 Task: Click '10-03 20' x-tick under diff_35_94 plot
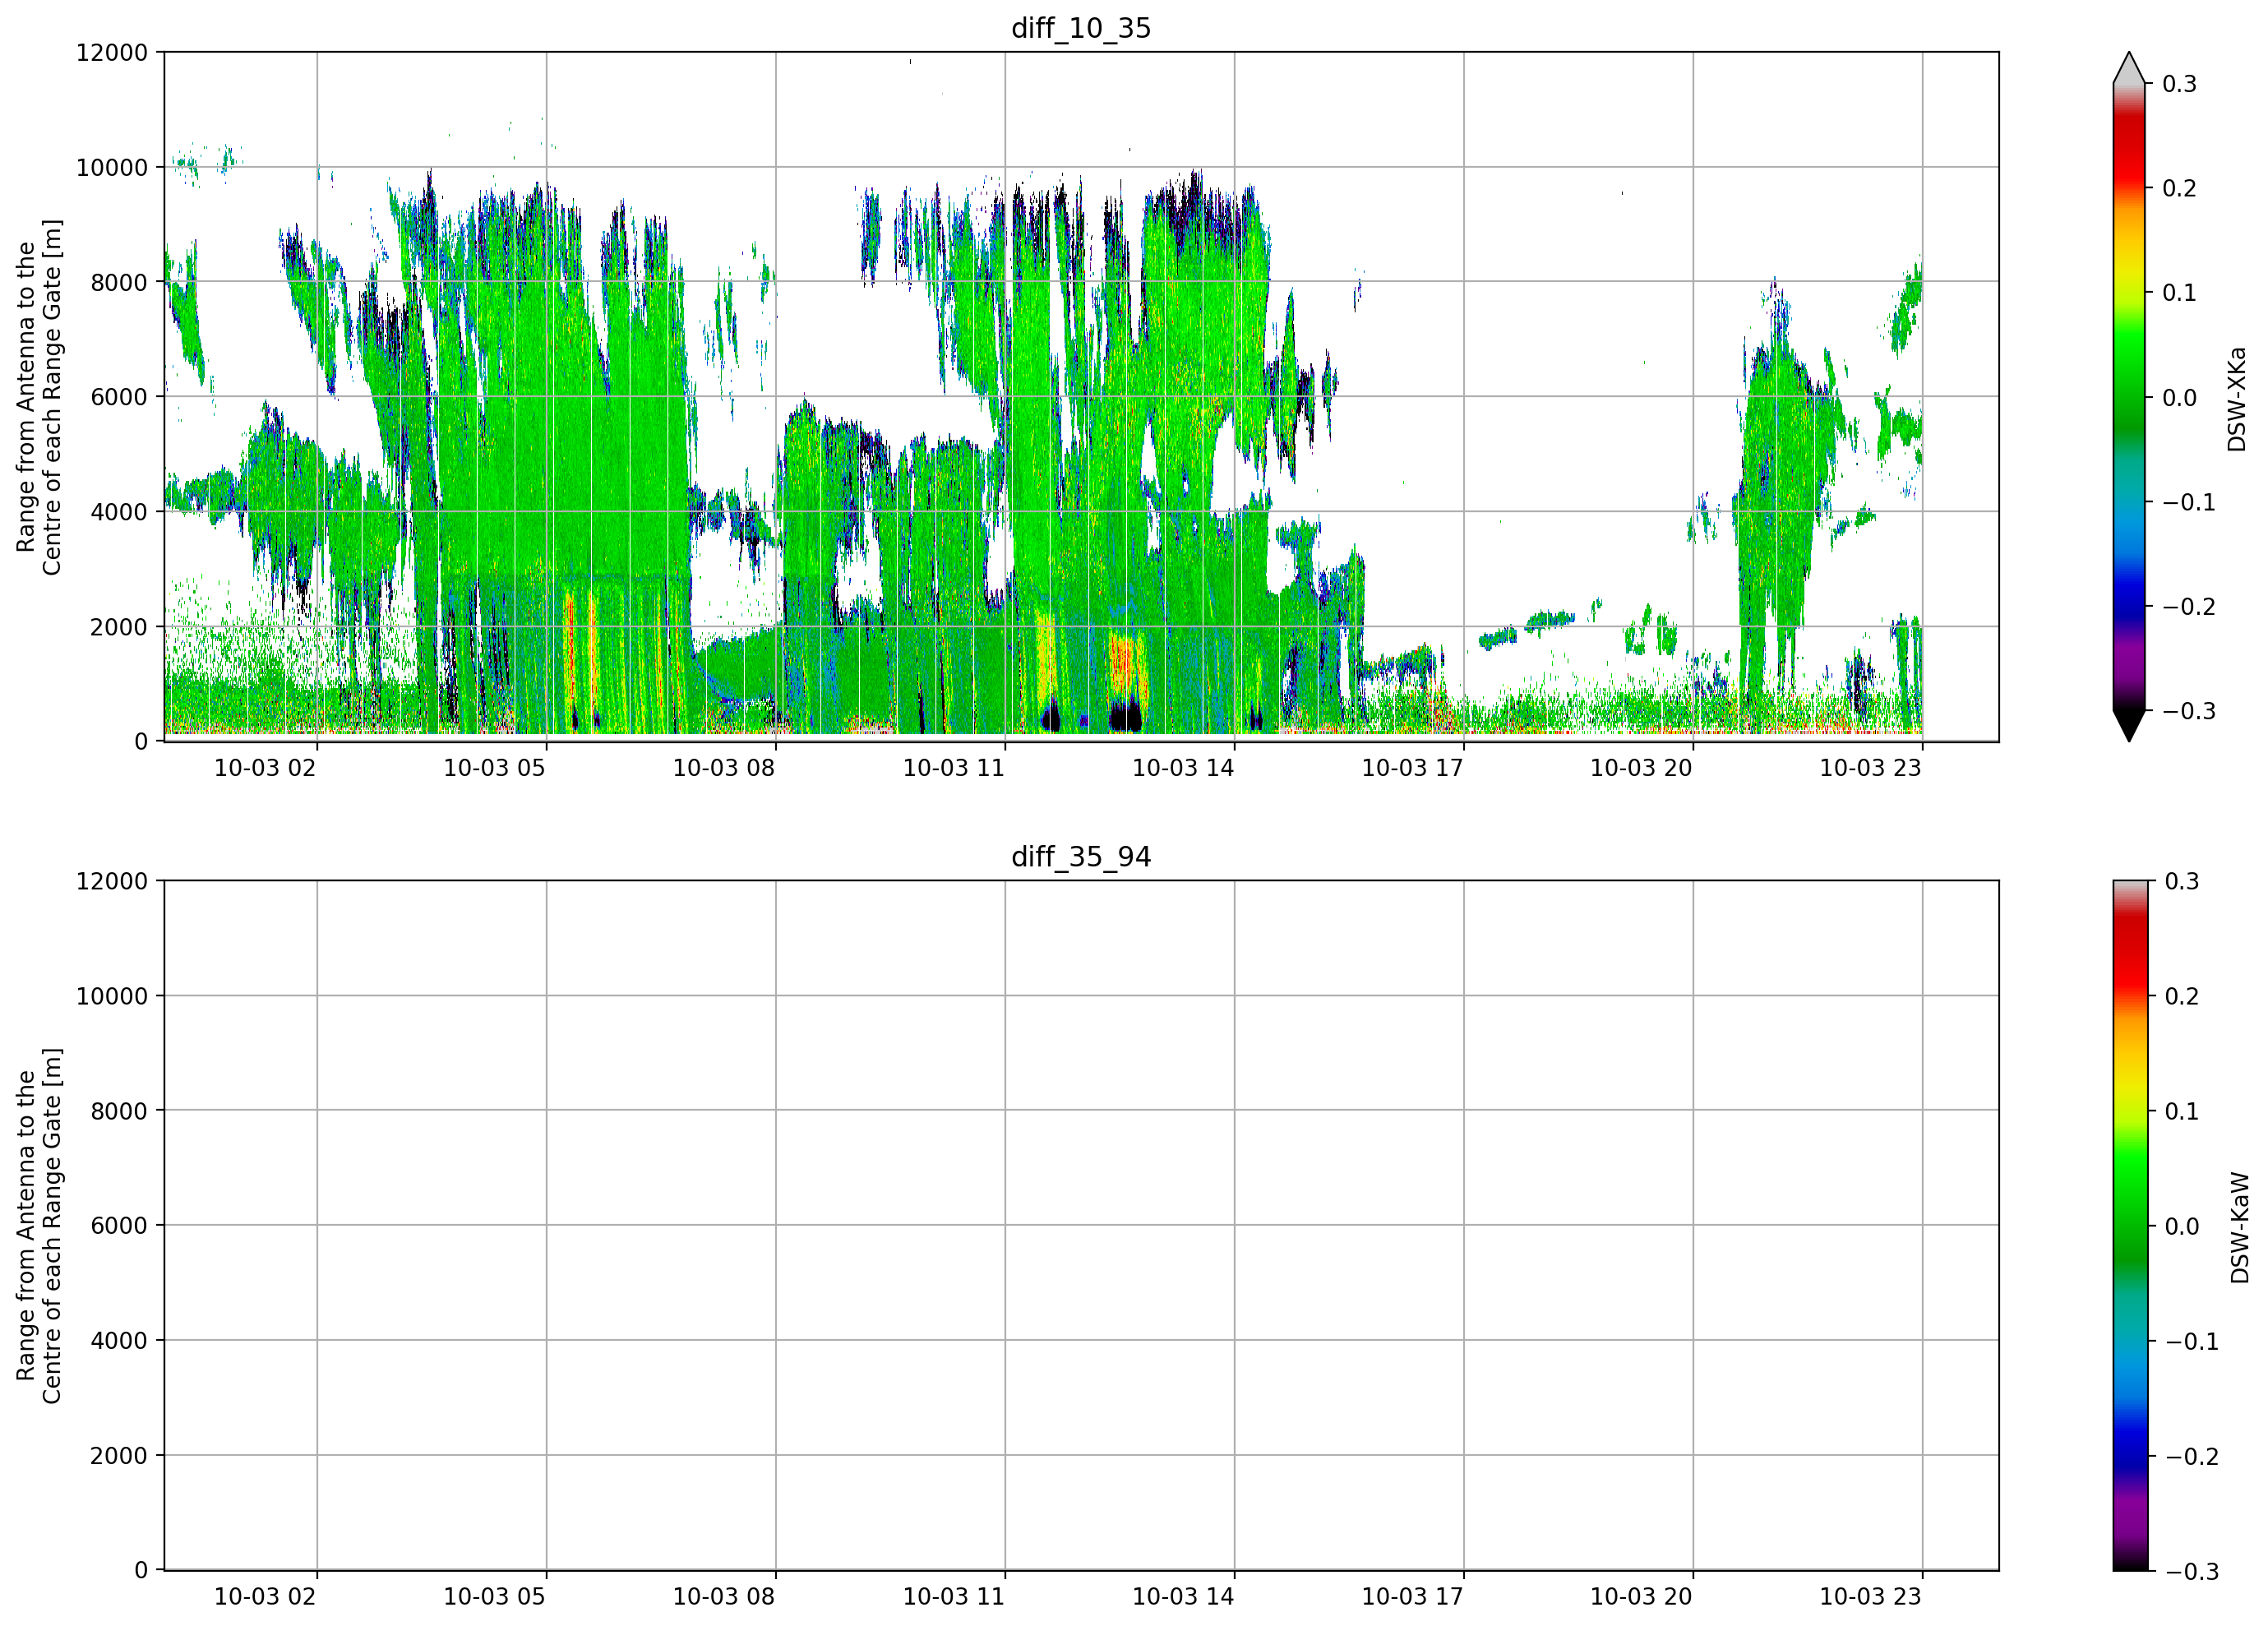[x=1641, y=1597]
